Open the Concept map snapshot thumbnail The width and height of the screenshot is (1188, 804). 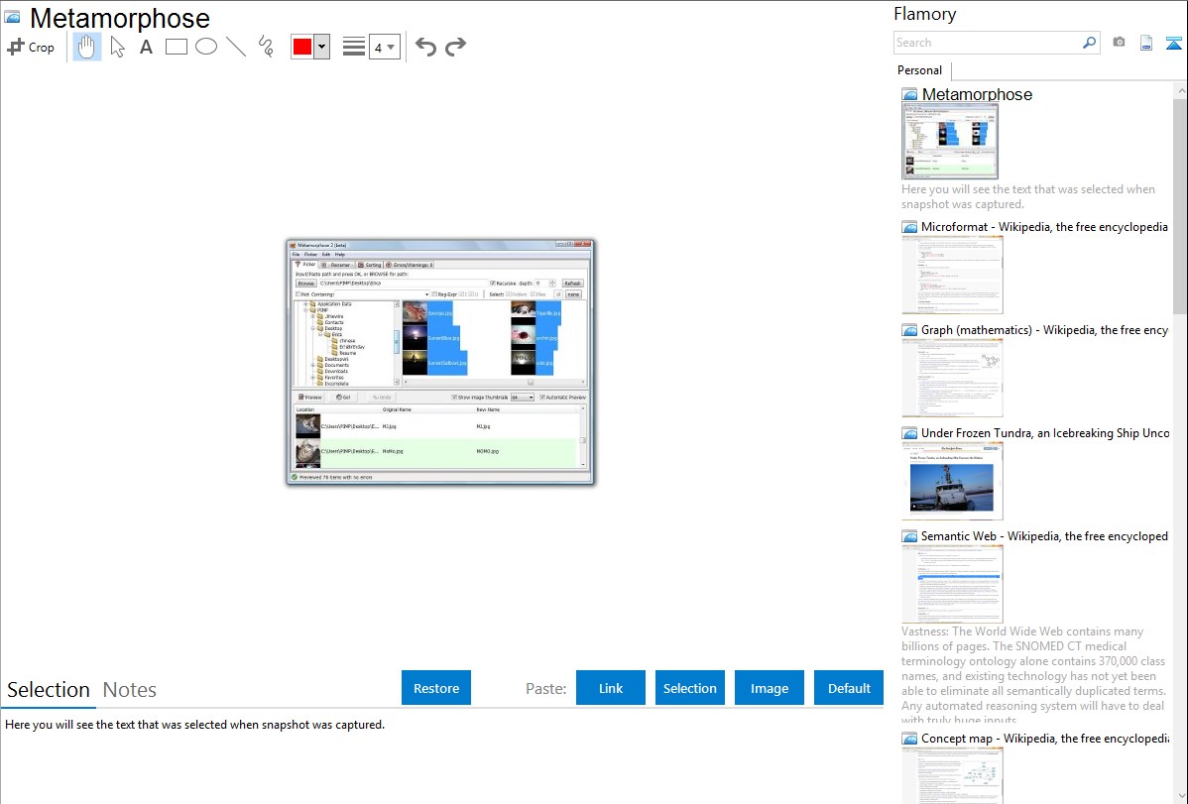coord(952,776)
